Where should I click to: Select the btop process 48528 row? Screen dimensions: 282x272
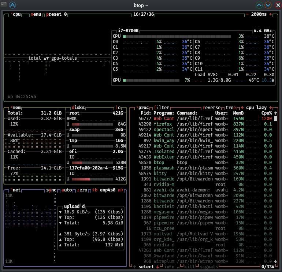(x=205, y=162)
